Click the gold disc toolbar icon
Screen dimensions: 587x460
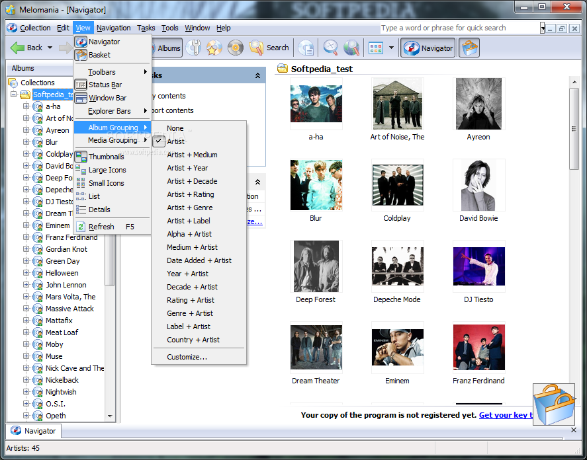tap(236, 48)
